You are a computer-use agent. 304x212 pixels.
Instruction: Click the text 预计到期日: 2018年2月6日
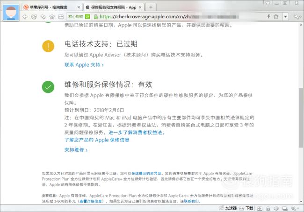click(94, 110)
